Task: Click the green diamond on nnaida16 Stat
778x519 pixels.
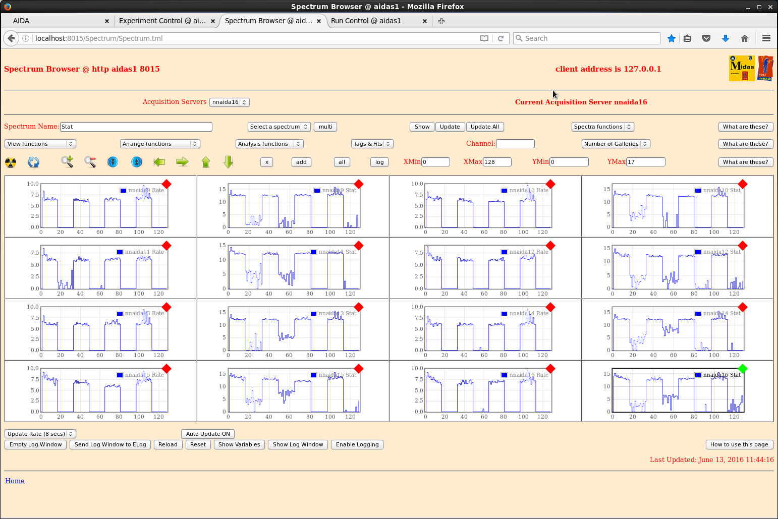Action: [742, 369]
